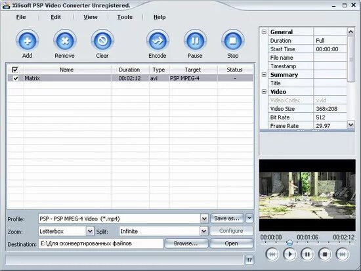Screen dimensions: 361x271
Task: Stop the preview player playback
Action: pos(325,254)
